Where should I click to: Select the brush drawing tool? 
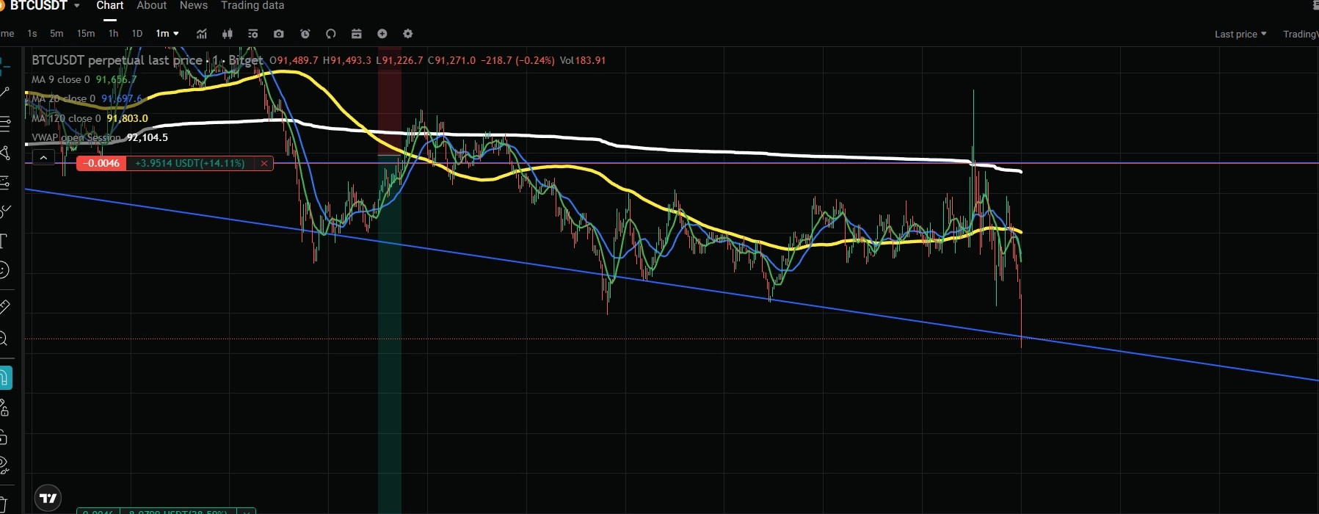coord(4,212)
